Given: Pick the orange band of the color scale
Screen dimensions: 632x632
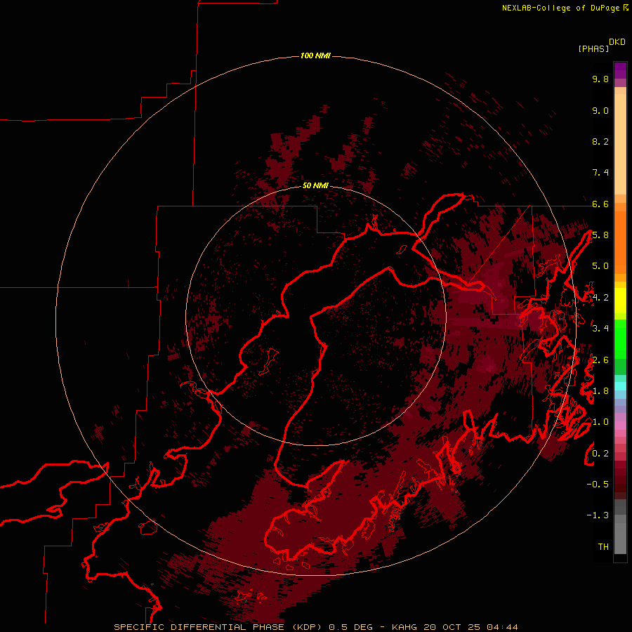Looking at the screenshot, I should [620, 242].
